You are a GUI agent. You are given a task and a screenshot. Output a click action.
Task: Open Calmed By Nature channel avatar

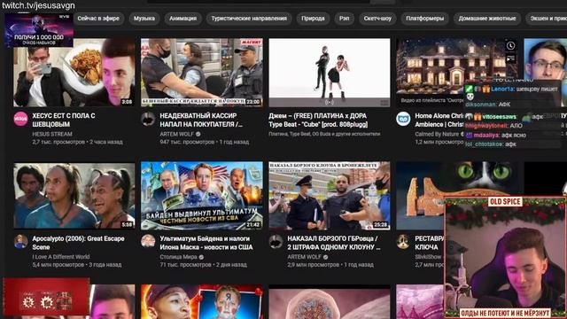pyautogui.click(x=403, y=119)
